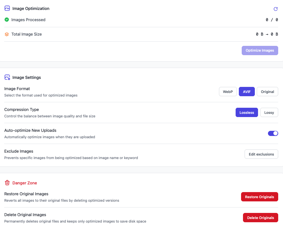283x228 pixels.
Task: Select the WebP image format
Action: point(228,92)
